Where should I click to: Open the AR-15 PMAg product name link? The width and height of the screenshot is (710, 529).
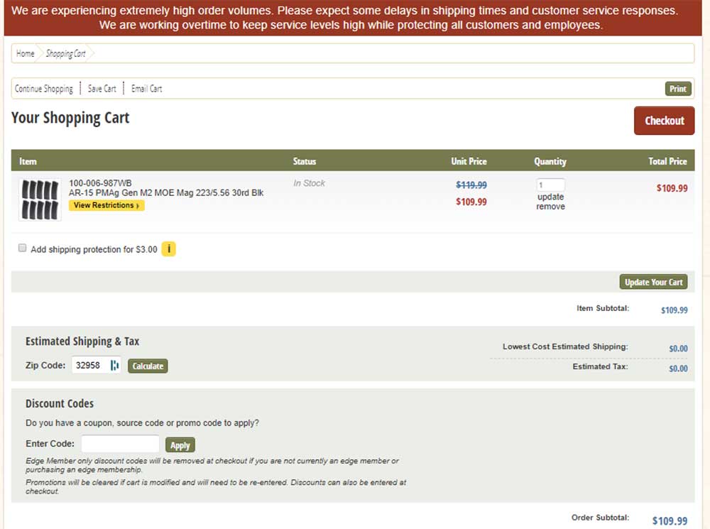(166, 192)
